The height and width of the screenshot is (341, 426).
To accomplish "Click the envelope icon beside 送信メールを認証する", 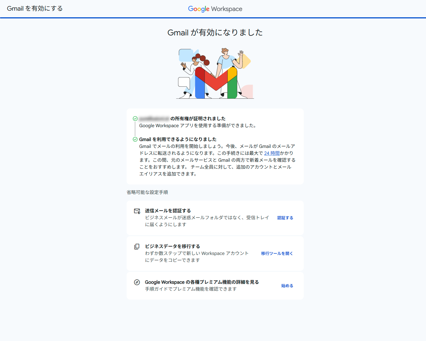I will point(137,211).
